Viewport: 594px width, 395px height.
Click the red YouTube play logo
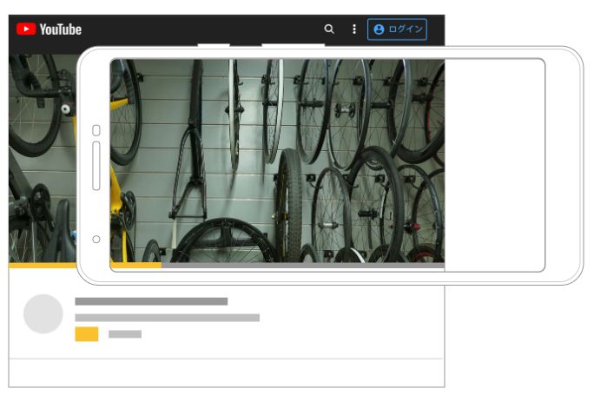point(26,29)
